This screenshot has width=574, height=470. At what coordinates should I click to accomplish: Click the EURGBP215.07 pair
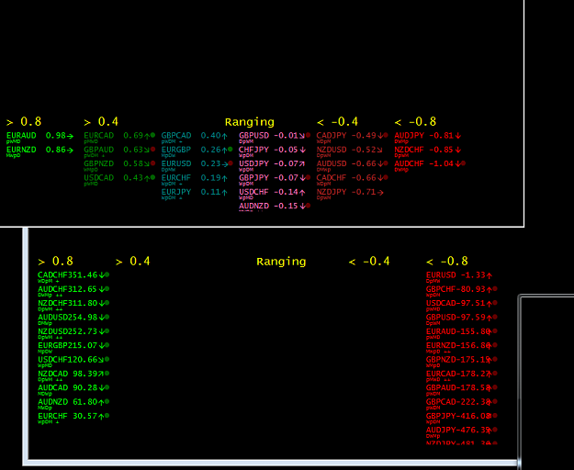point(73,346)
